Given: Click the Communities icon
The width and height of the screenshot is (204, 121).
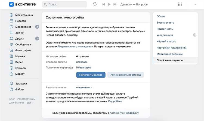Looking at the screenshot, I should pyautogui.click(x=11, y=44).
